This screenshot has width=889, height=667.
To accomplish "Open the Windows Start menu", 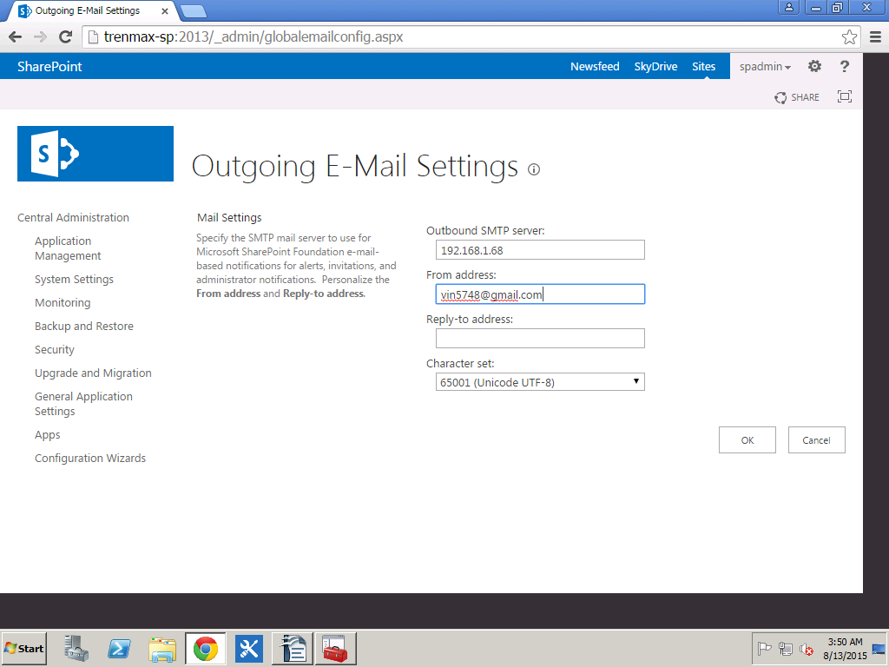I will (x=23, y=648).
